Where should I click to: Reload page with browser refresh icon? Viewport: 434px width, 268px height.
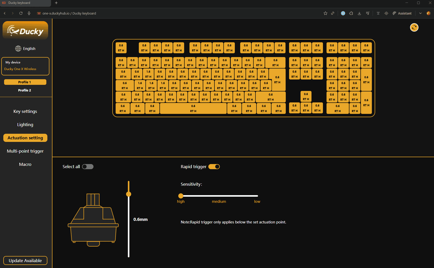click(21, 13)
